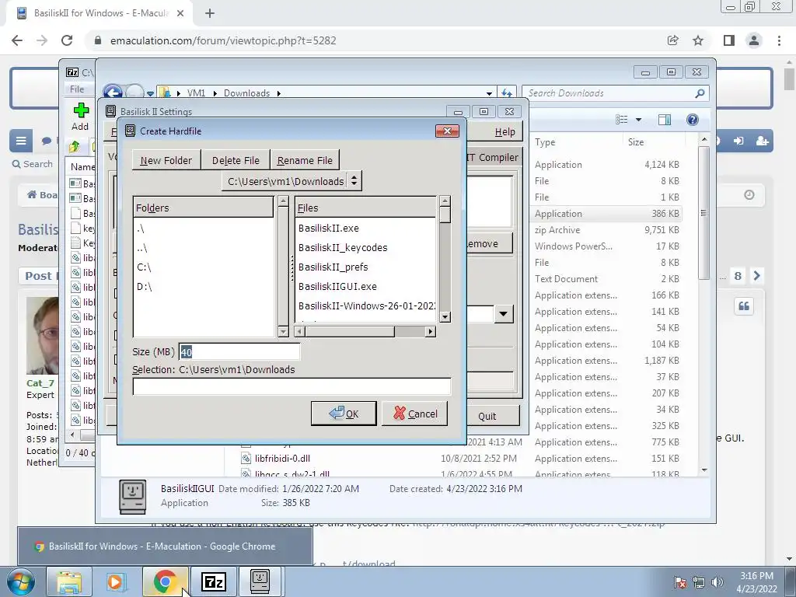The image size is (796, 597).
Task: Open Chrome profile icon
Action: coord(754,40)
